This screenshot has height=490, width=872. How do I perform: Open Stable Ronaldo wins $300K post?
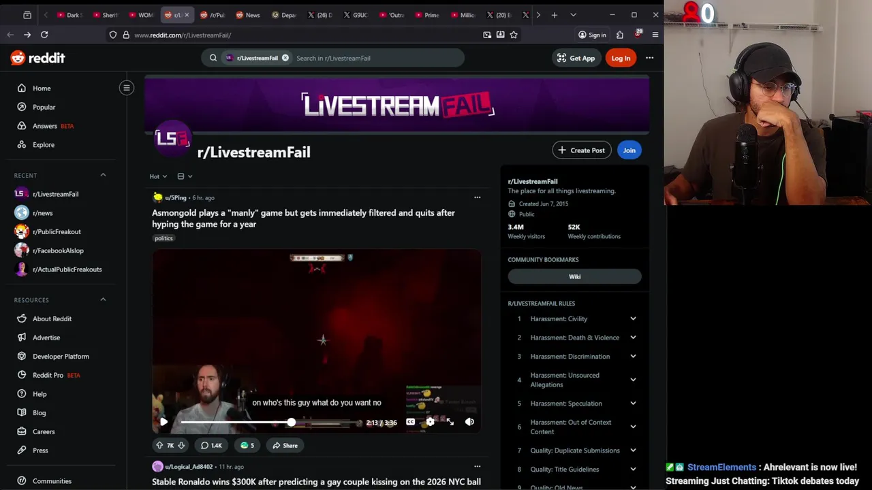[316, 482]
